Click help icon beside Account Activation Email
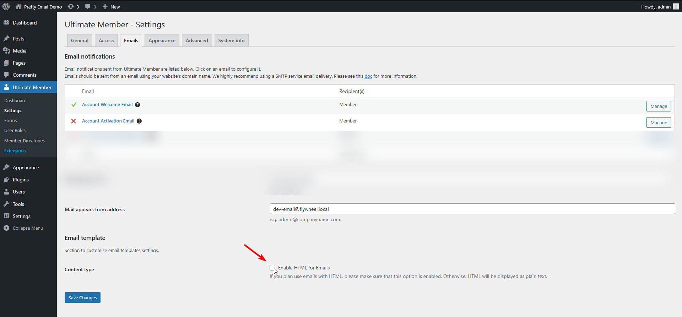The width and height of the screenshot is (682, 317). click(x=139, y=121)
